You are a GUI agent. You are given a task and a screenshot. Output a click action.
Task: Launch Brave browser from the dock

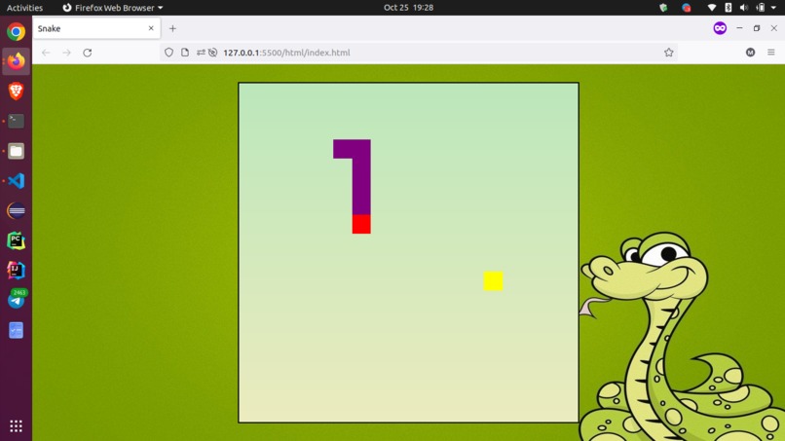pyautogui.click(x=16, y=92)
